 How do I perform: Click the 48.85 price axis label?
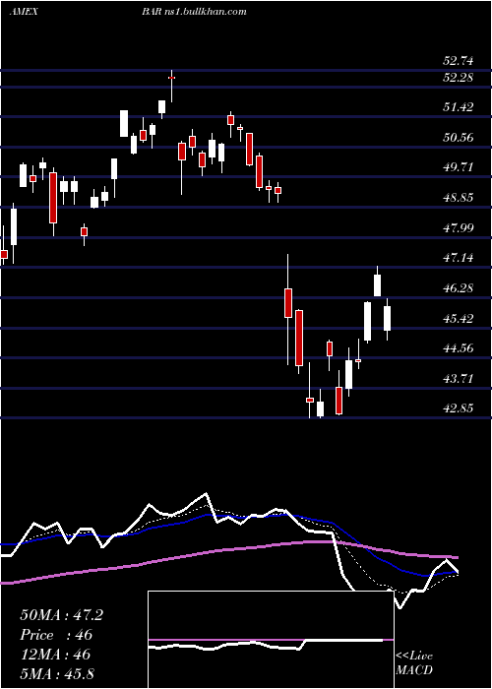pos(459,197)
